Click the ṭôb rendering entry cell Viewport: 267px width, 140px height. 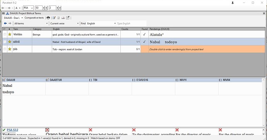pos(207,49)
